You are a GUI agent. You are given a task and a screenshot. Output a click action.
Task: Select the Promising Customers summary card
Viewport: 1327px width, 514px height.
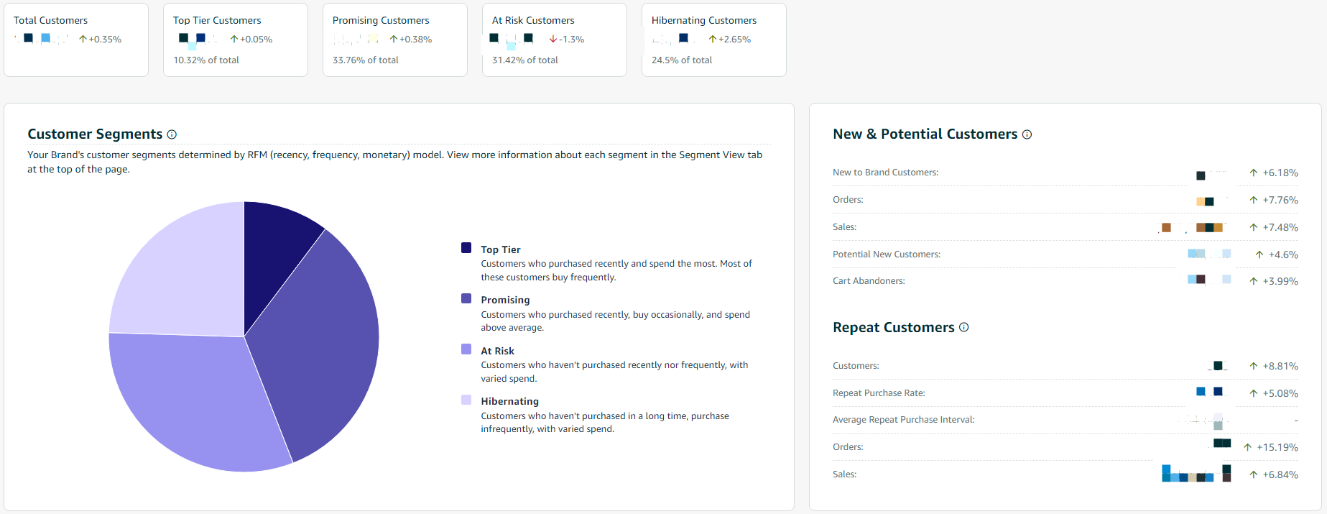[x=395, y=40]
